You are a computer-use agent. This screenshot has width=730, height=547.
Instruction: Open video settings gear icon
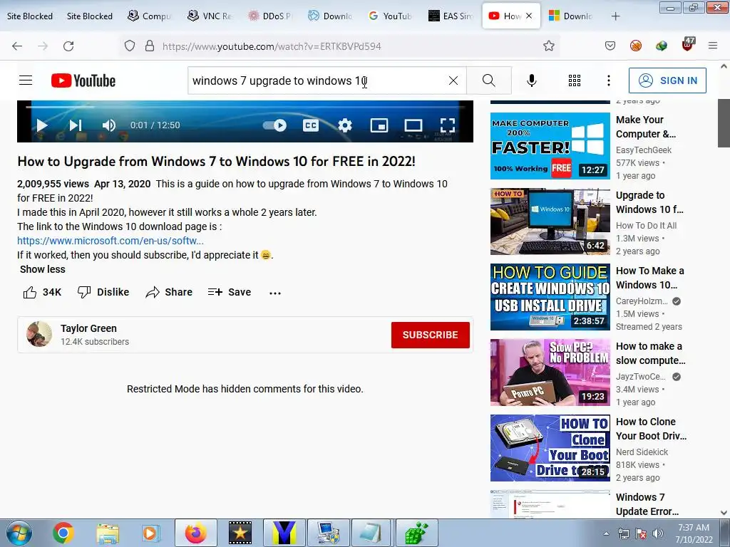(345, 125)
